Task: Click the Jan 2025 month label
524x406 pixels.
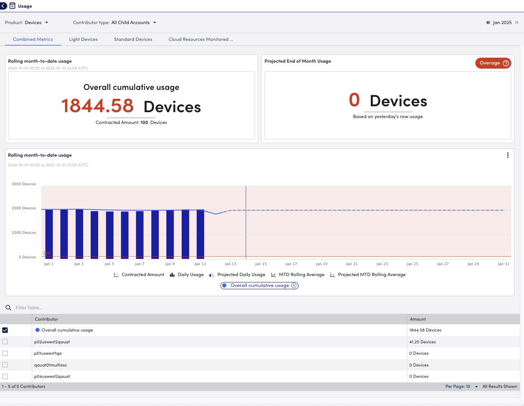Action: click(x=502, y=22)
